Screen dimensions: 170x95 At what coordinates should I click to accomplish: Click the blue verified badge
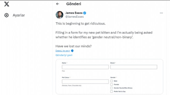tap(85, 13)
